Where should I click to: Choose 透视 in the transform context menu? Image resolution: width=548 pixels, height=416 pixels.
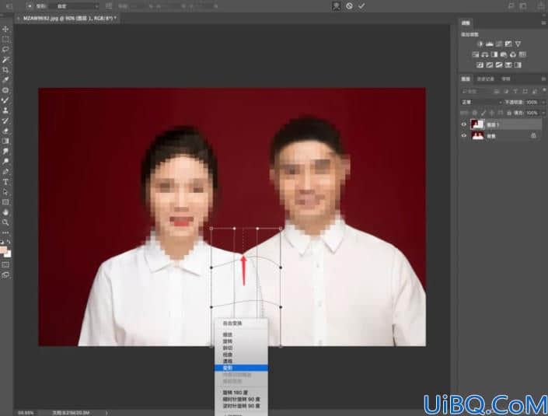coord(241,361)
